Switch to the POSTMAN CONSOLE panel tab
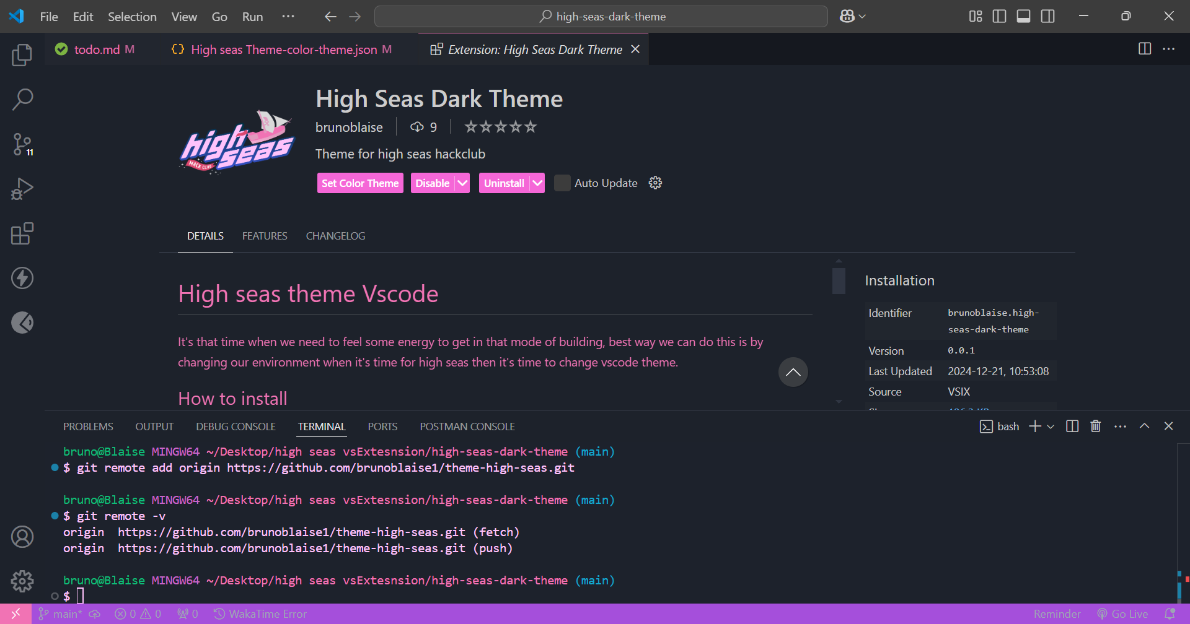Image resolution: width=1190 pixels, height=624 pixels. 467,427
